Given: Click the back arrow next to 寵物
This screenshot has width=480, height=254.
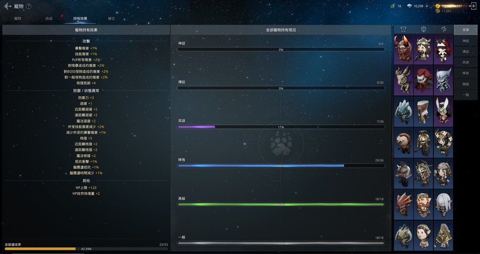Looking at the screenshot, I should click(x=7, y=6).
